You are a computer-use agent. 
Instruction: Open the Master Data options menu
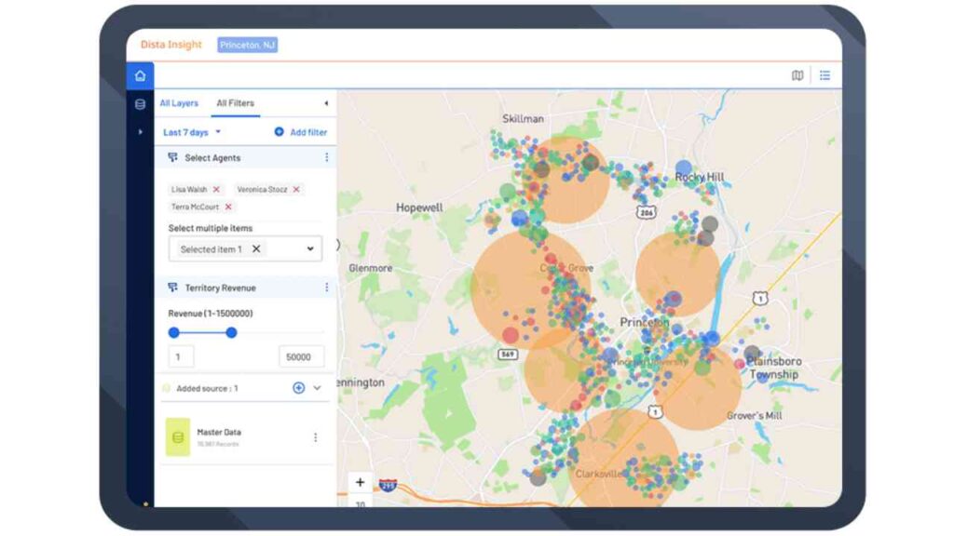tap(316, 435)
